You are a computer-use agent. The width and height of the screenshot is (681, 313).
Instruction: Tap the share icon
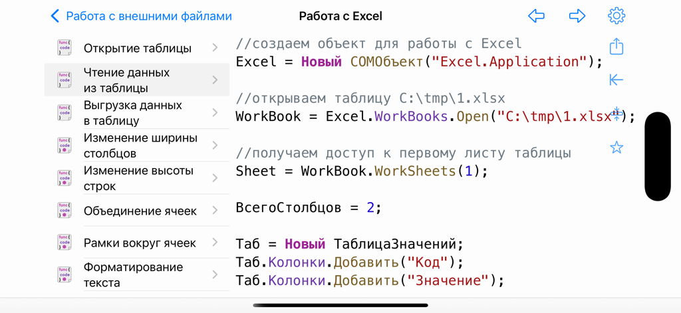(616, 47)
